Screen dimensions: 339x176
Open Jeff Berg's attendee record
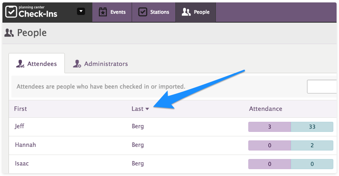(19, 126)
